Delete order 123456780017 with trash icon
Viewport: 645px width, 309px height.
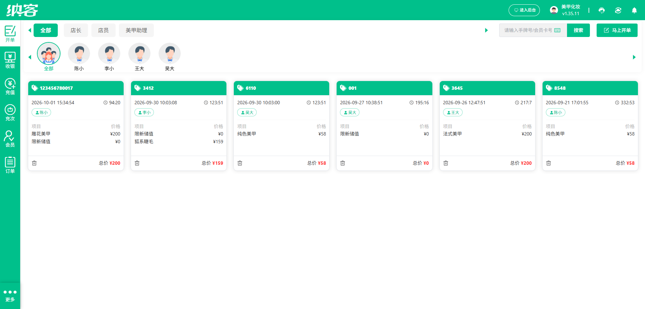pyautogui.click(x=34, y=163)
